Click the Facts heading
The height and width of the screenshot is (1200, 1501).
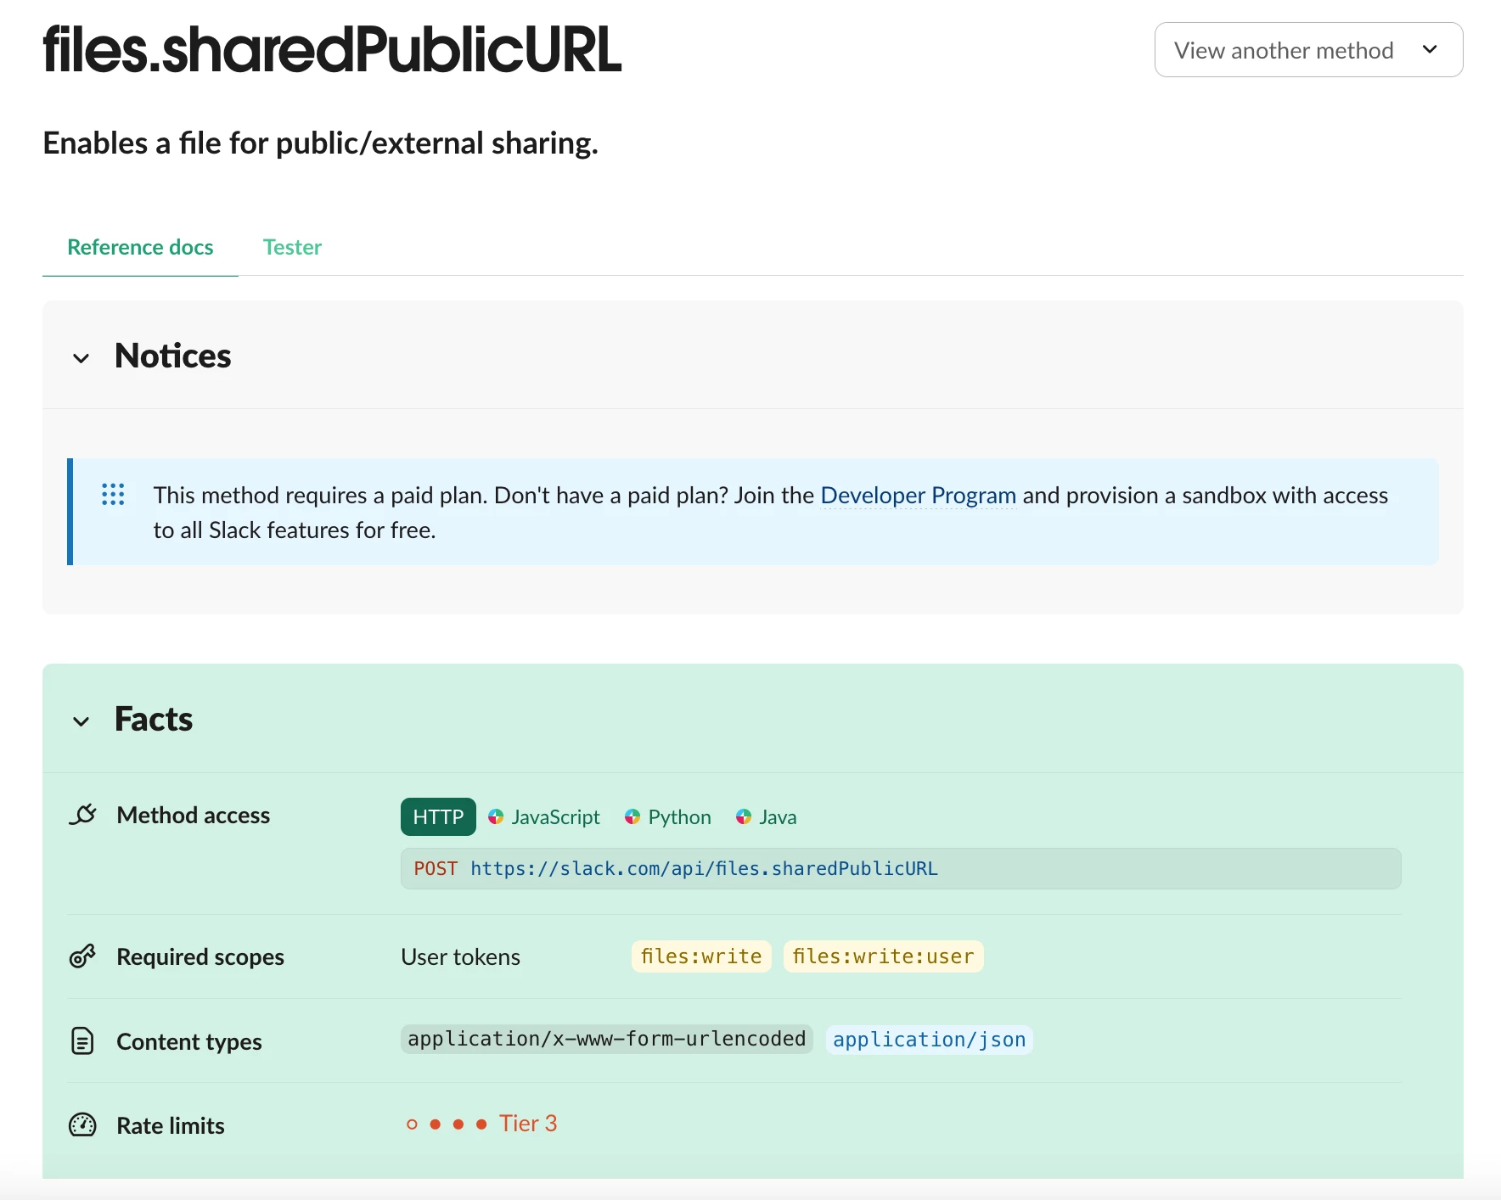point(154,719)
